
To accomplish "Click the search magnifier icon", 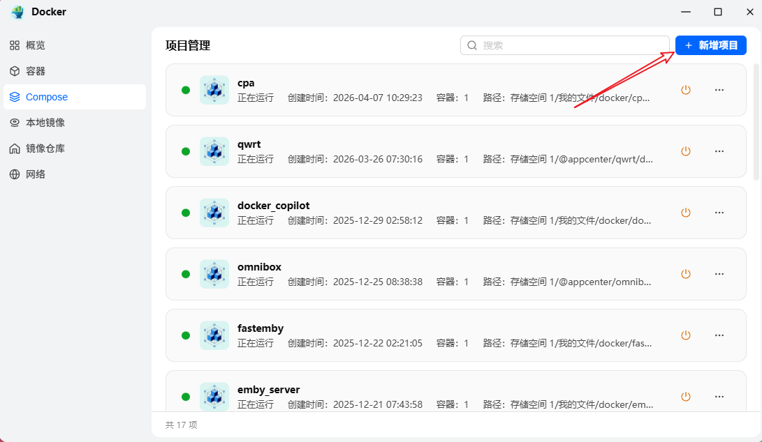I will tap(472, 45).
